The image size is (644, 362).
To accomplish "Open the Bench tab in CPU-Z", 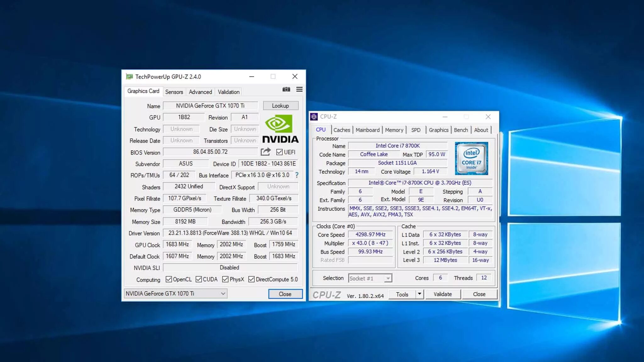I will click(461, 130).
